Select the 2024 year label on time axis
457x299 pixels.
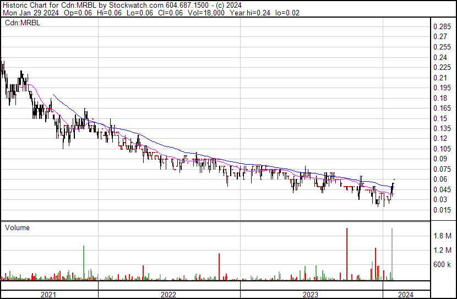click(x=406, y=295)
